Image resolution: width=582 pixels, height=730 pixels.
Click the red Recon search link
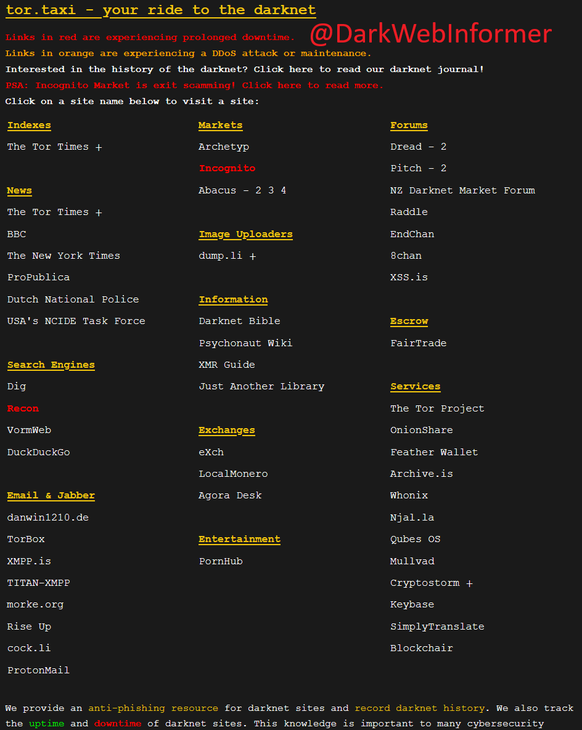tap(23, 408)
